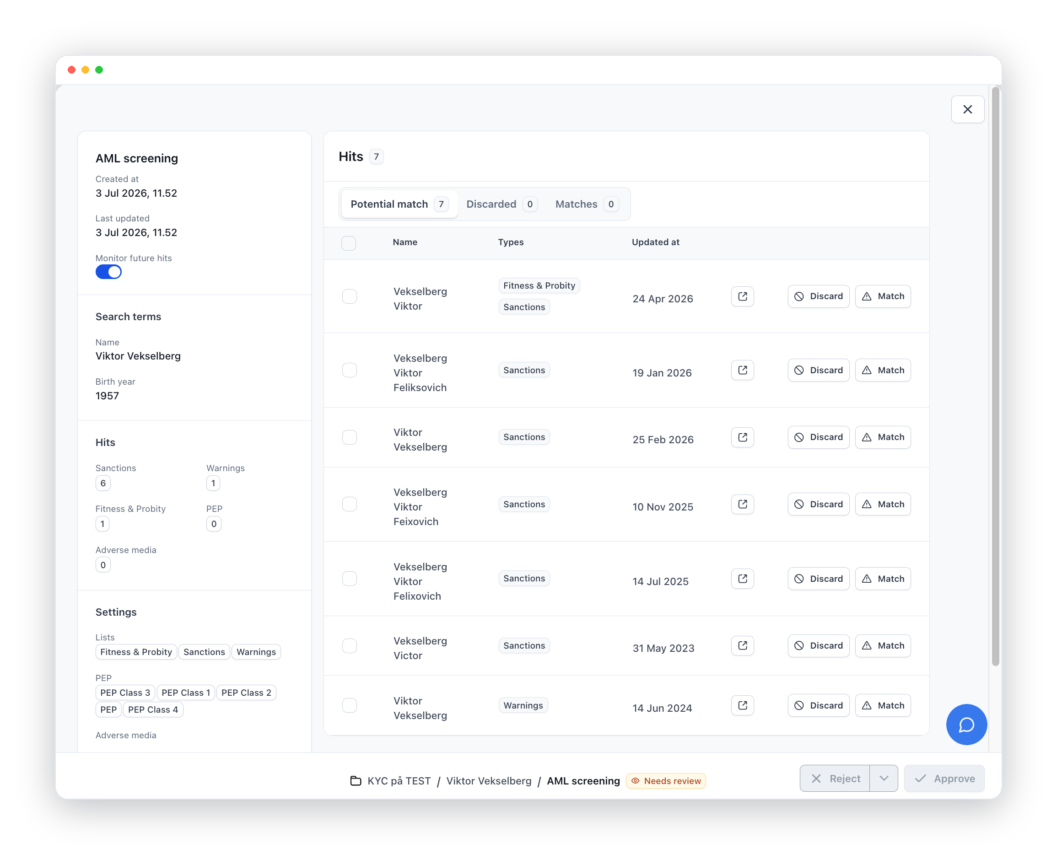Click the Needs review status badge
Viewport: 1057px width, 854px height.
tap(665, 781)
